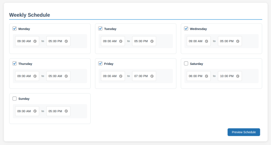
Task: Open clock picker for Sunday end time
Action: (x=66, y=111)
